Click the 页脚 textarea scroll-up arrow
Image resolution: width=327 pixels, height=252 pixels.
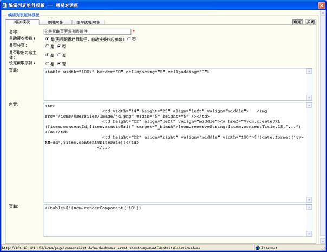[309, 207]
